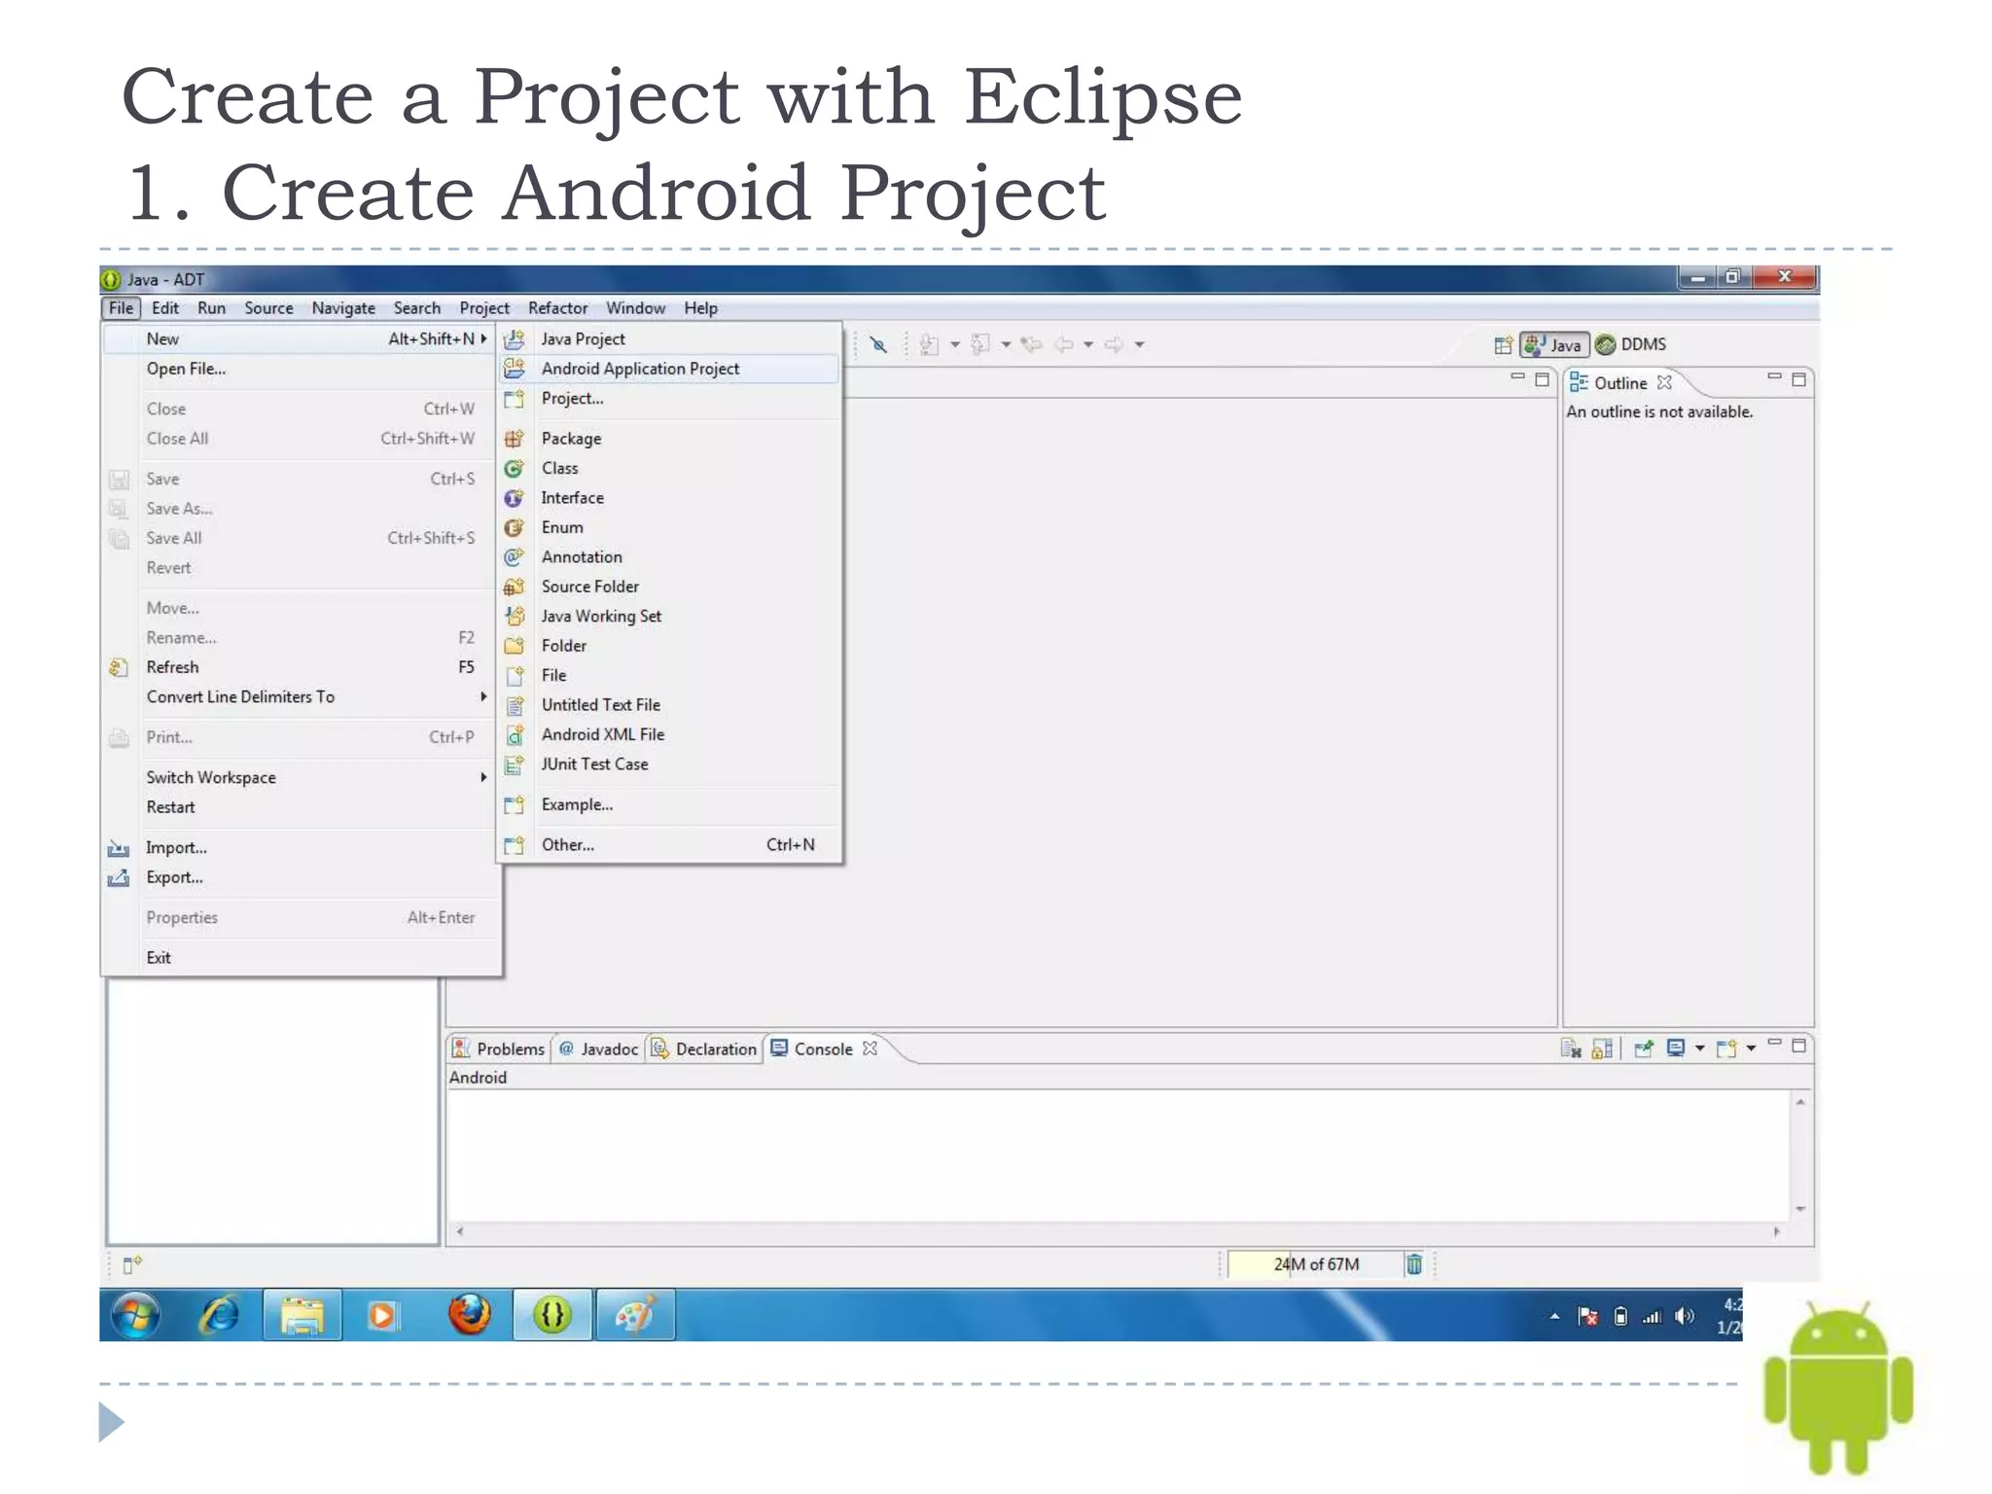Expand the Switch Workspace submenu
The image size is (1992, 1494).
tap(300, 778)
